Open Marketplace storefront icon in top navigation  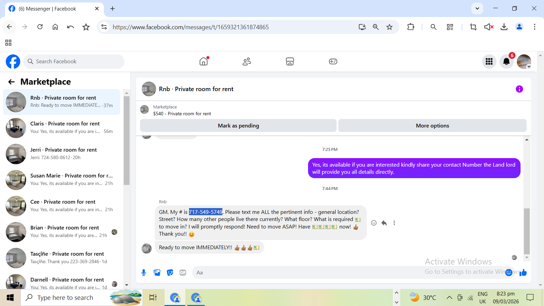[290, 61]
